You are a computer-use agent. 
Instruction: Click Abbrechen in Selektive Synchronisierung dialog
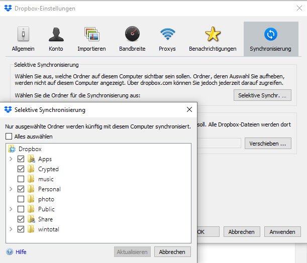(x=172, y=251)
